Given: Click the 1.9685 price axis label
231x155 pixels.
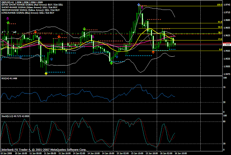Looking at the screenshot, I should pos(227,20).
